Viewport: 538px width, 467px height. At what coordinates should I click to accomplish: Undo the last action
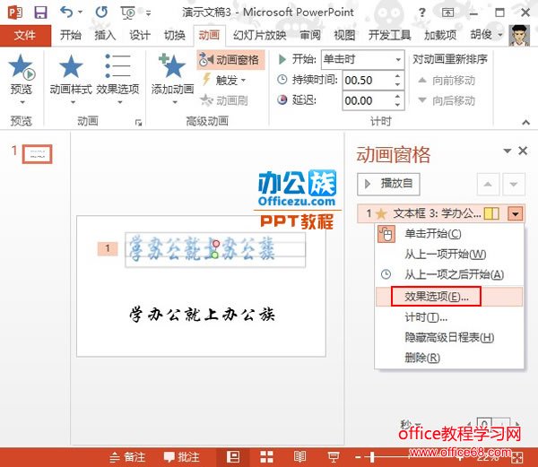pyautogui.click(x=66, y=13)
